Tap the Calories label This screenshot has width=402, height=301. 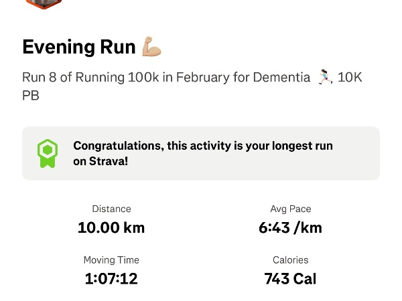pyautogui.click(x=291, y=260)
